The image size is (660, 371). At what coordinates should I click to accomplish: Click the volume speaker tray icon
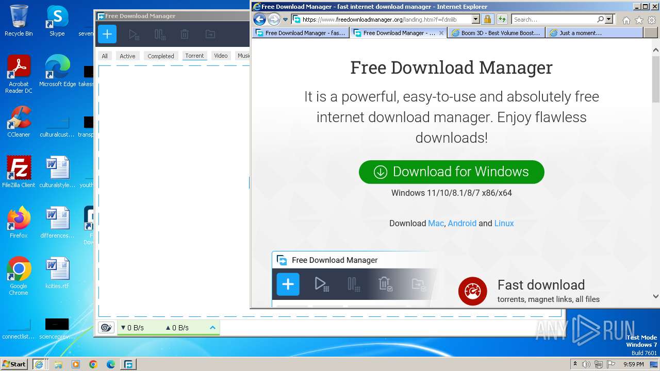point(587,364)
